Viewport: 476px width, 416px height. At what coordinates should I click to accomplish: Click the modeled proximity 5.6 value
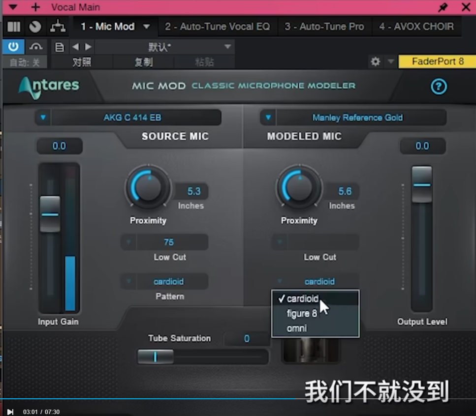pyautogui.click(x=345, y=191)
